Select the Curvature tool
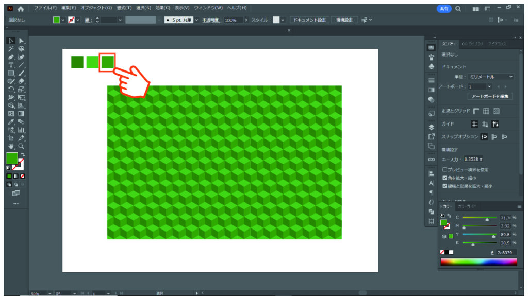Viewport: 528px width, 300px height. click(21, 57)
